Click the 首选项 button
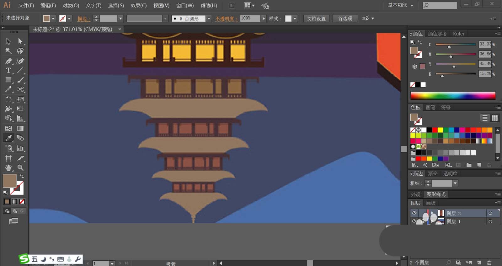This screenshot has height=266, width=502. coord(345,19)
